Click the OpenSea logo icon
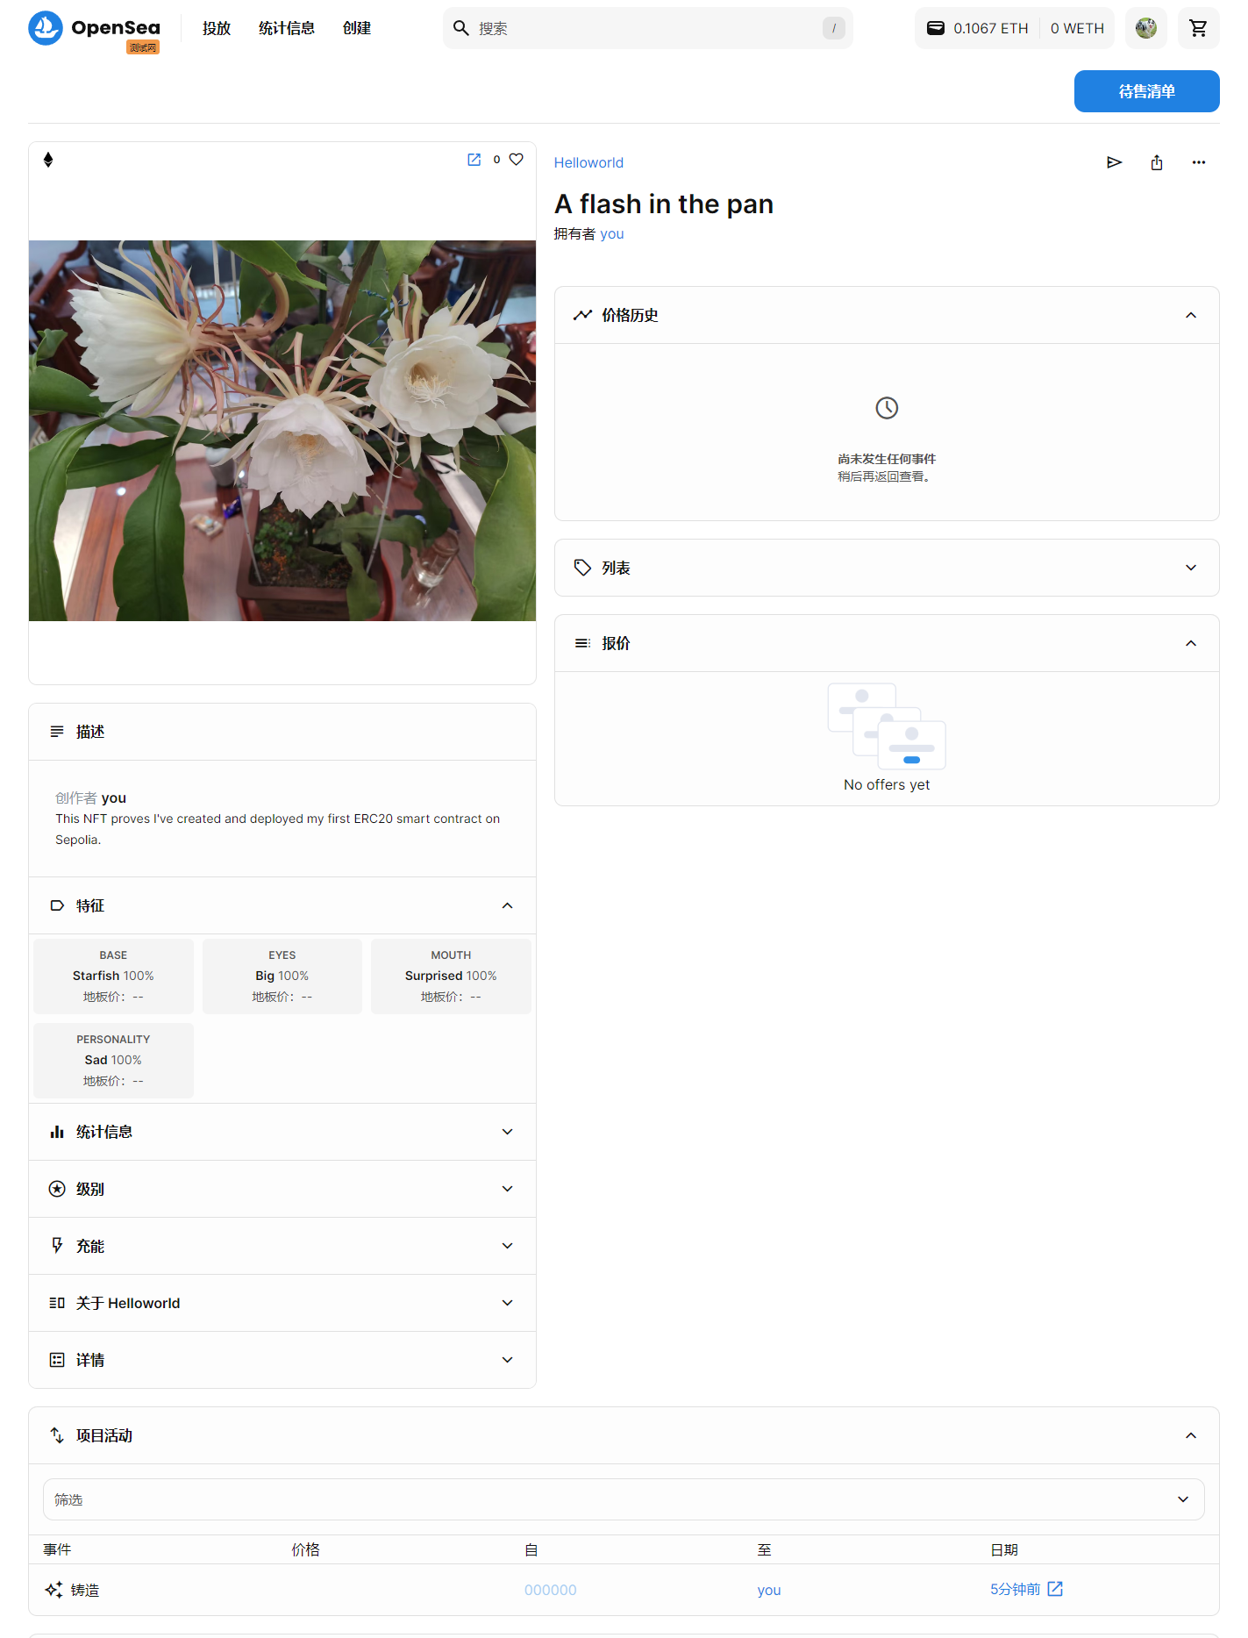This screenshot has width=1248, height=1638. pos(46,28)
